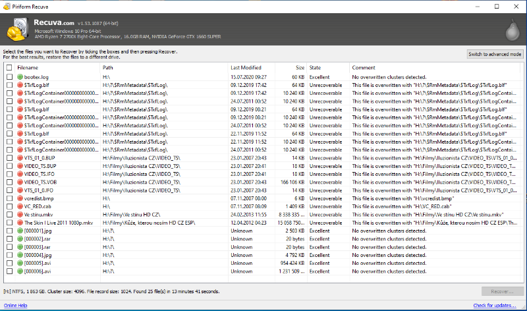Select the [000003].rar filename

[x=37, y=247]
